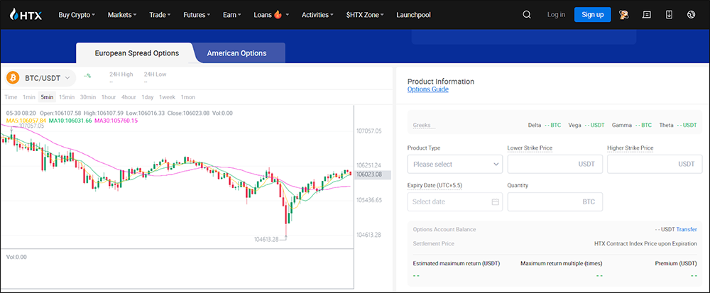Expand the Activities menu
This screenshot has width=710, height=293.
(317, 14)
